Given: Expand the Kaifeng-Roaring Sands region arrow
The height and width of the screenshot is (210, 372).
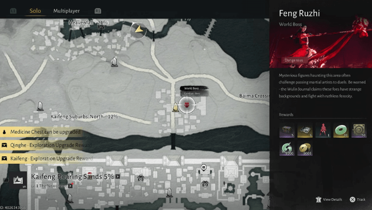Looking at the screenshot, I should pos(118,177).
